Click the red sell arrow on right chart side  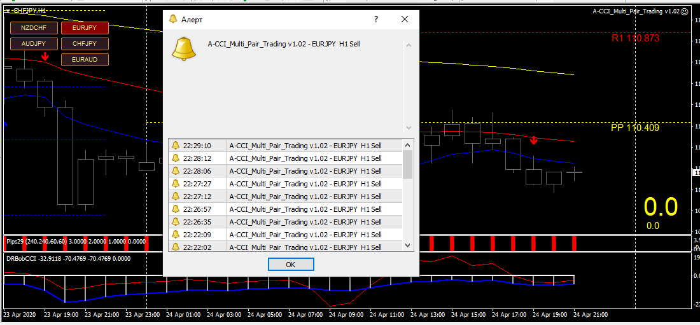click(x=533, y=141)
